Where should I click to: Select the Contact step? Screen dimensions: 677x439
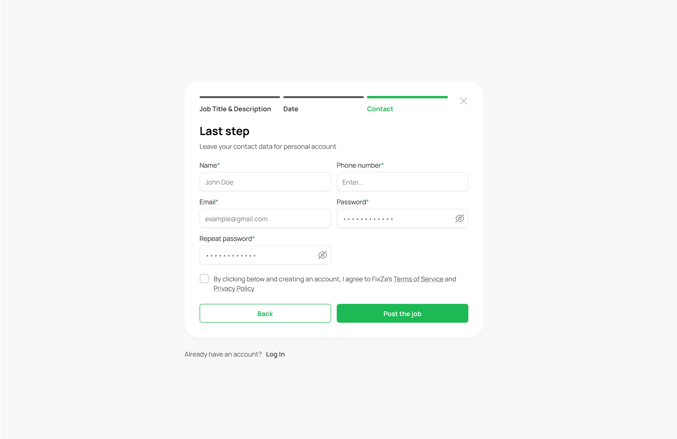coord(380,109)
